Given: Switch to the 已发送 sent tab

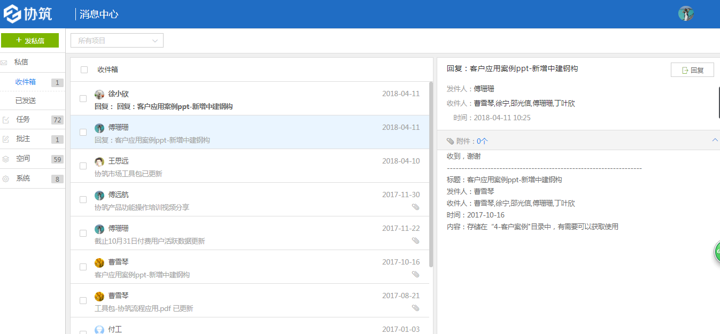Looking at the screenshot, I should pyautogui.click(x=26, y=100).
